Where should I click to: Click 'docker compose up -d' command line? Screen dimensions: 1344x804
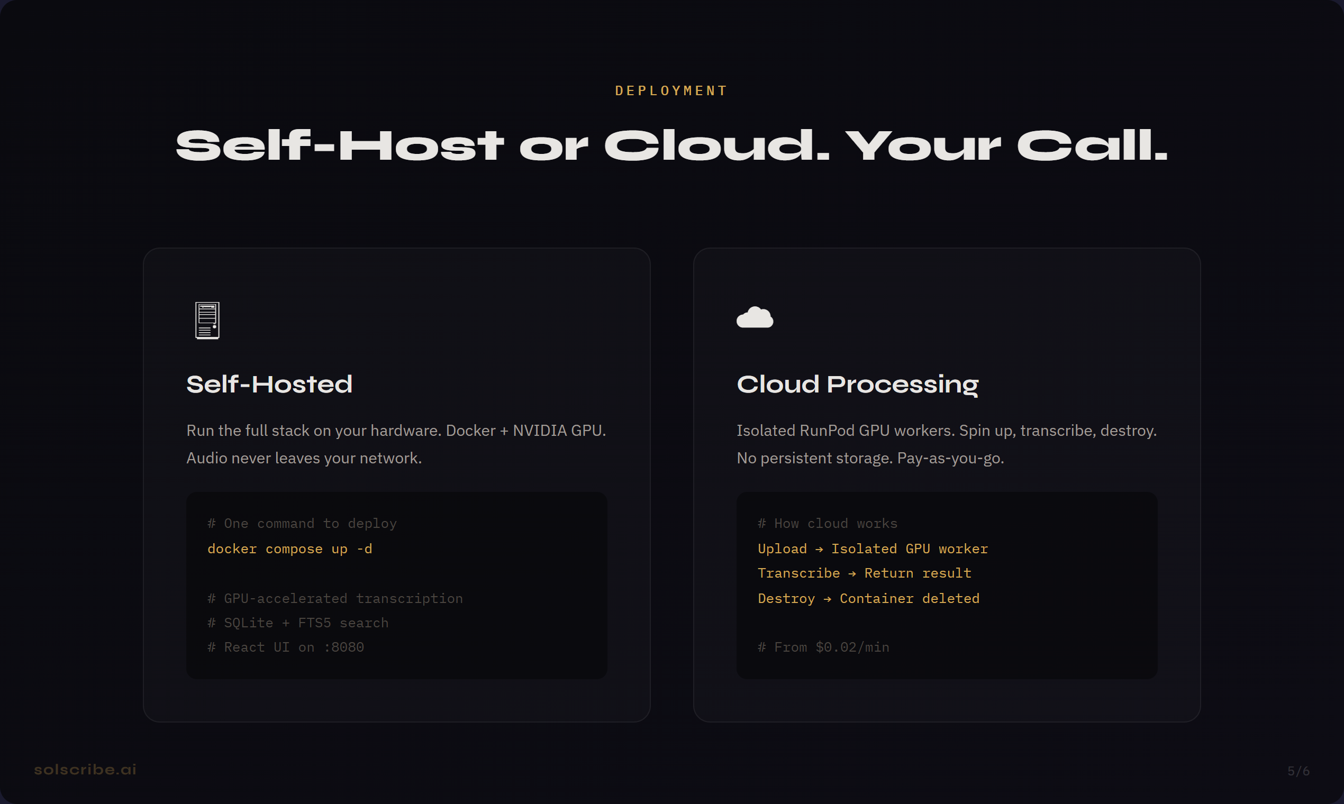(289, 549)
